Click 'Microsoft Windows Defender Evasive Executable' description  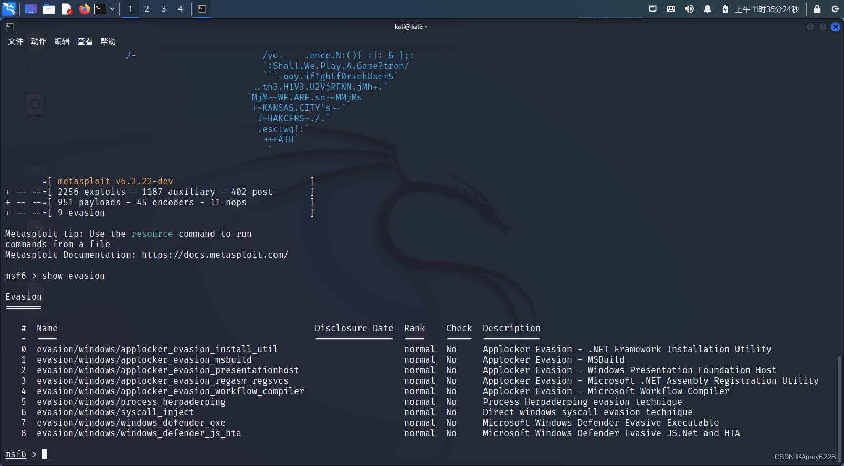coord(601,423)
